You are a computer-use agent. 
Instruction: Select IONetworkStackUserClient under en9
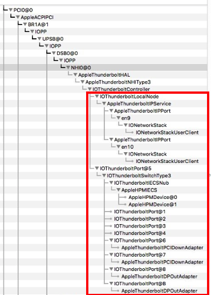167,133
